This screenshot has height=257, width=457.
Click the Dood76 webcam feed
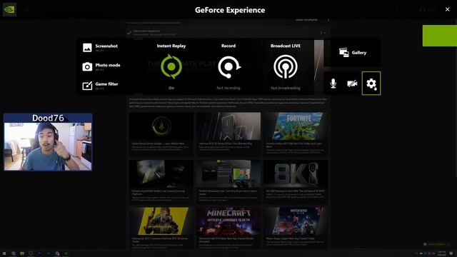click(48, 142)
